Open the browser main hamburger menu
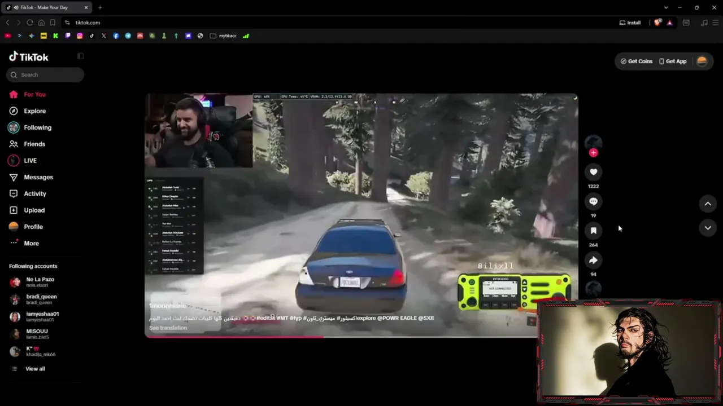 [x=716, y=23]
